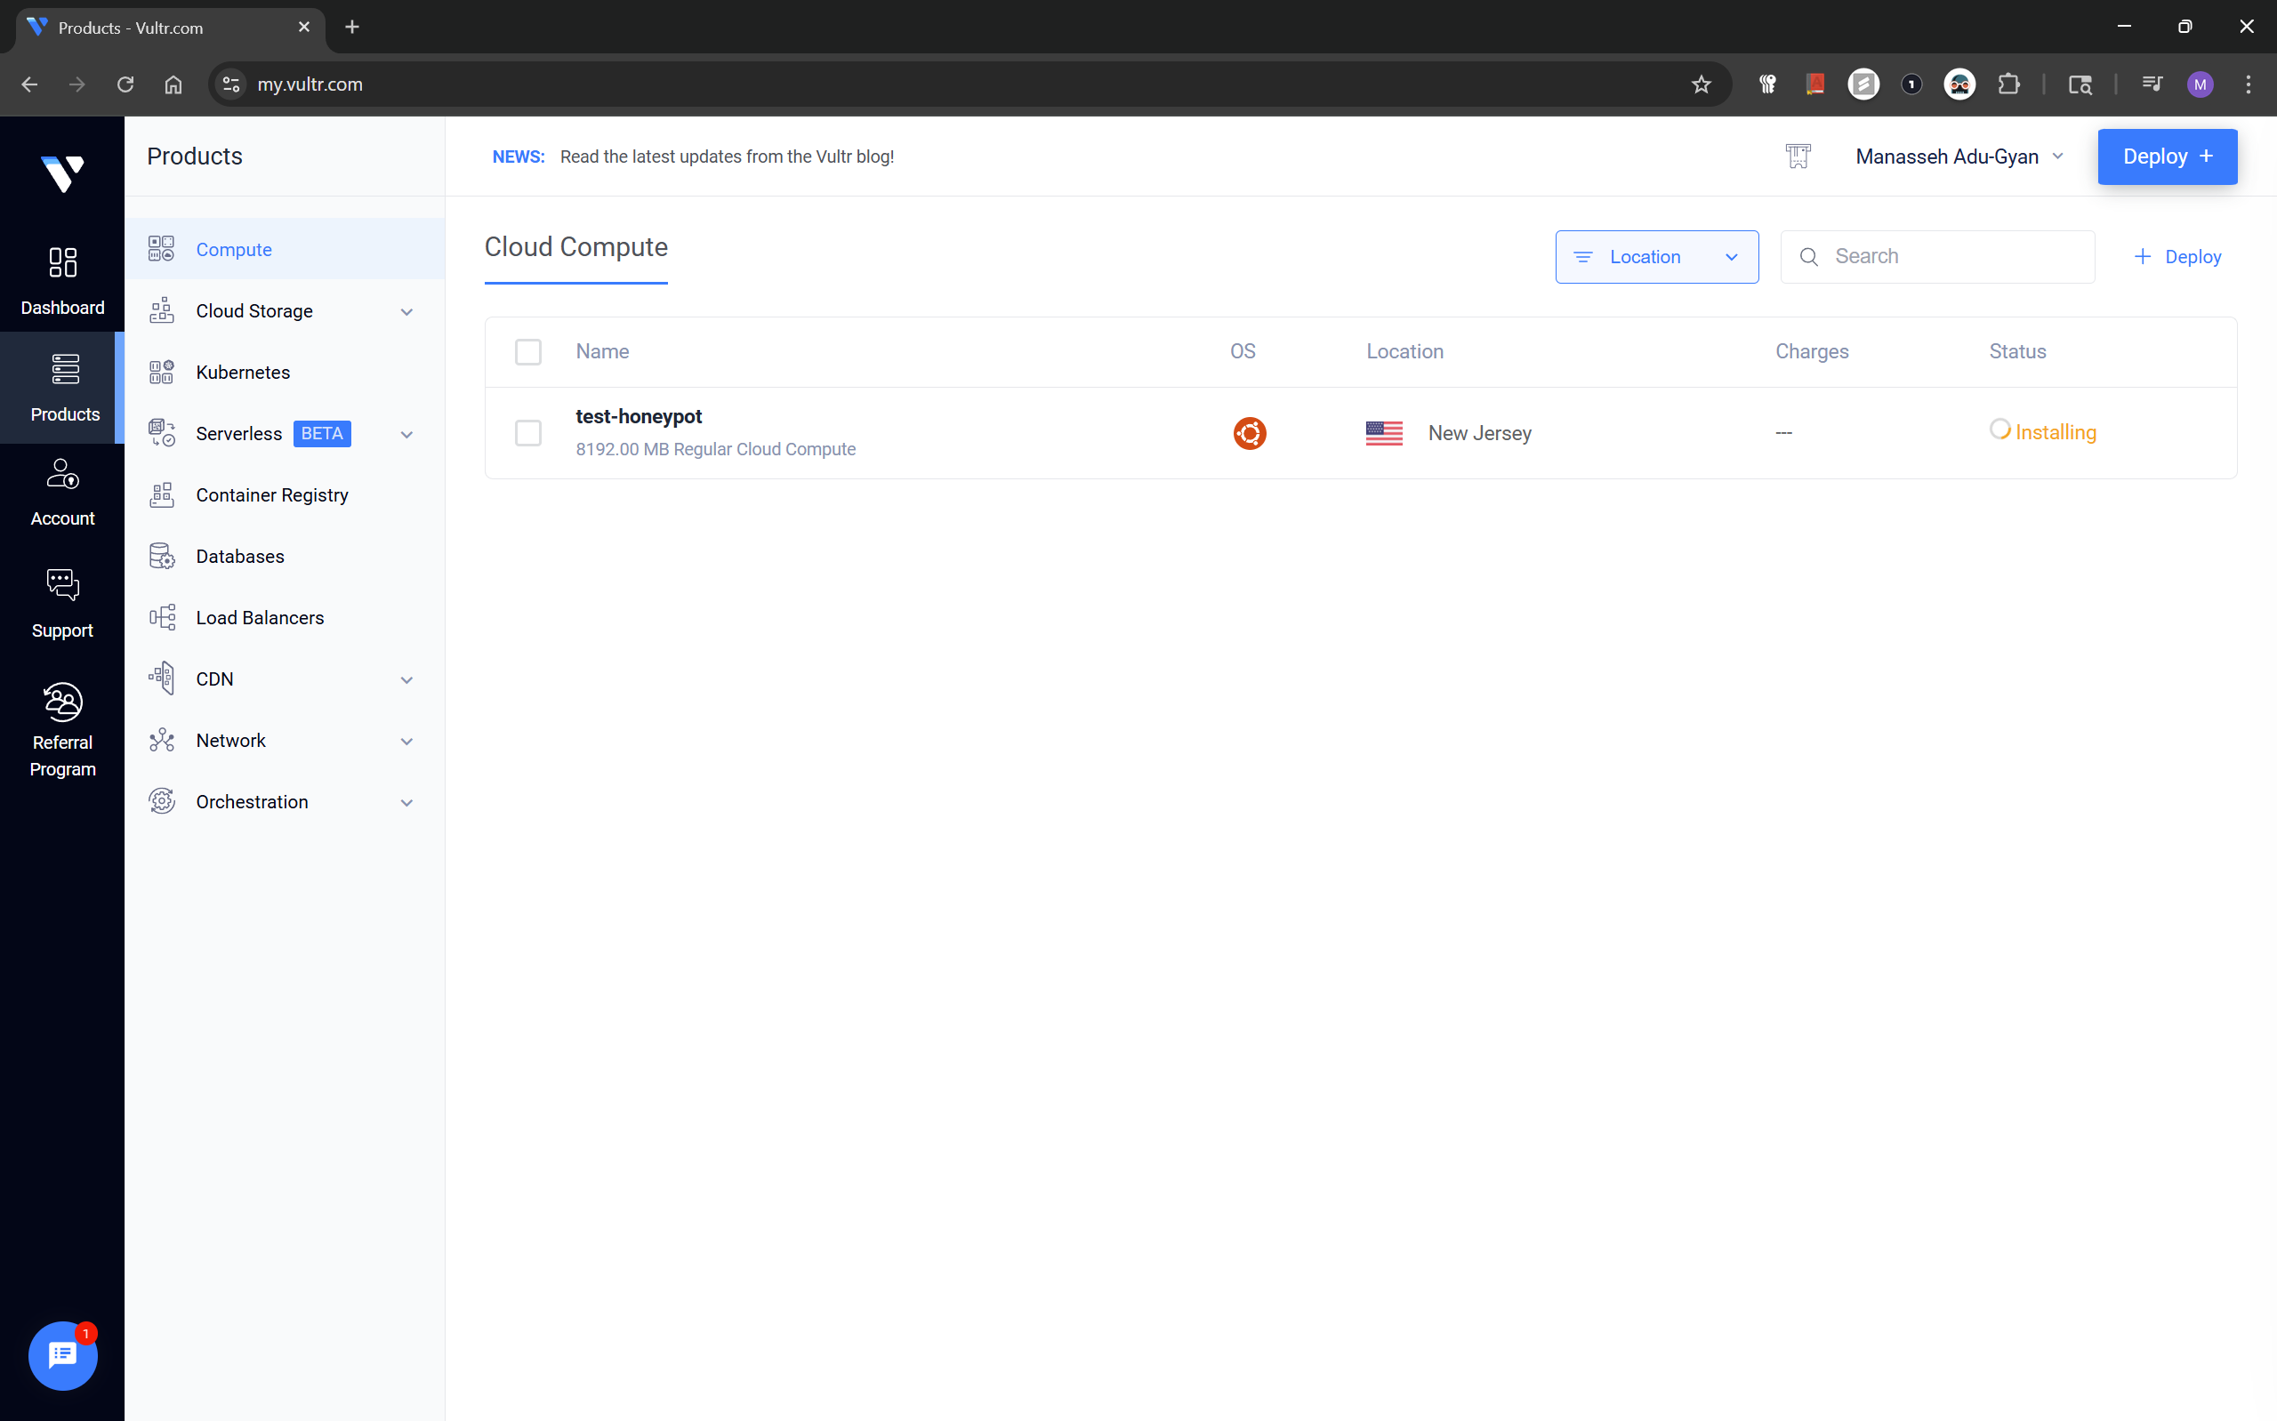The width and height of the screenshot is (2277, 1421).
Task: Click the Status column header
Action: tap(2016, 351)
